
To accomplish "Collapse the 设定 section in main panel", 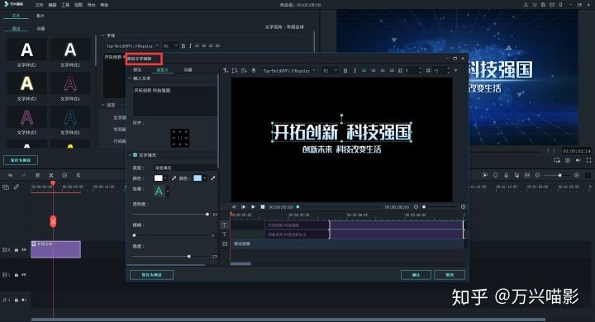I will [x=102, y=105].
